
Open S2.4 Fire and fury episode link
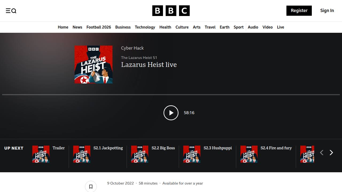coord(276,148)
